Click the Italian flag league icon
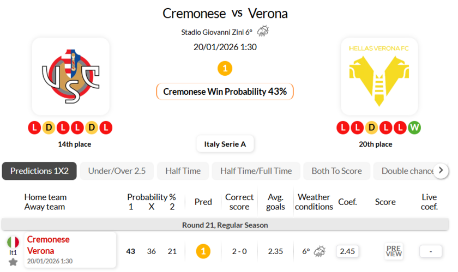The image size is (458, 272). (13, 242)
